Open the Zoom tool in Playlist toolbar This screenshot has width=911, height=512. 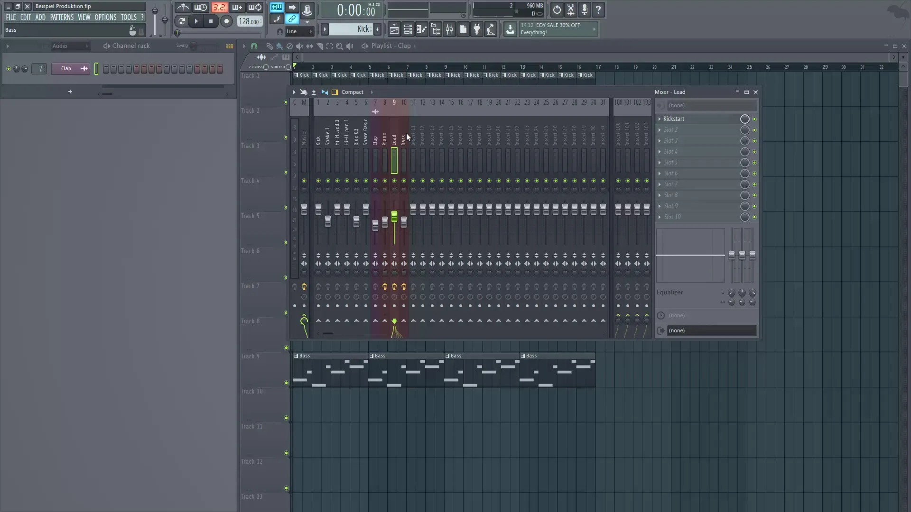[x=340, y=46]
